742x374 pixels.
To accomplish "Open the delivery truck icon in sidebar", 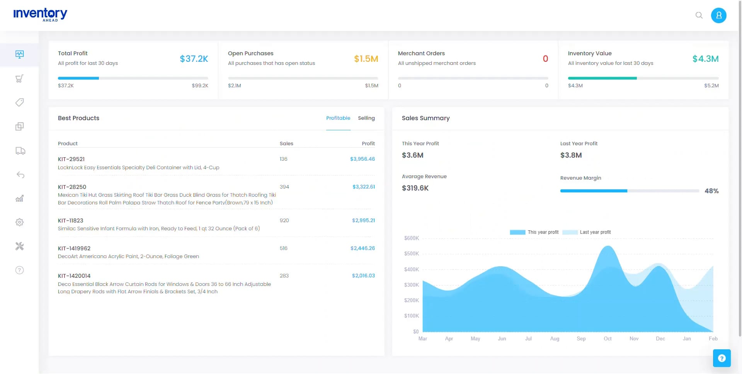I will [x=20, y=151].
